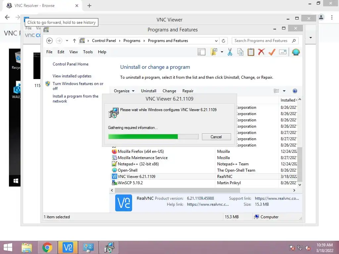Go back in Programs and Features window

click(x=50, y=41)
